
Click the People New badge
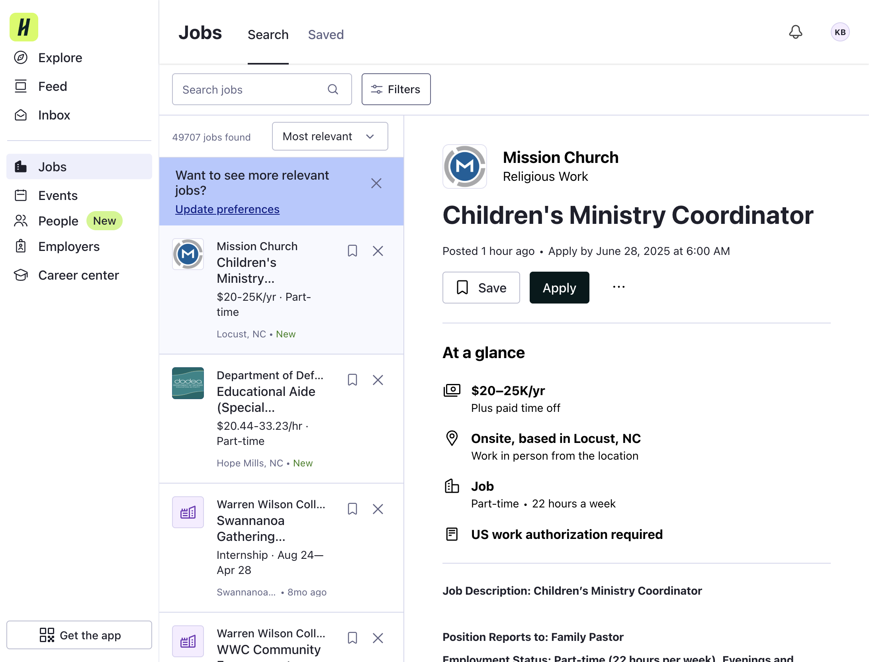[x=104, y=221]
